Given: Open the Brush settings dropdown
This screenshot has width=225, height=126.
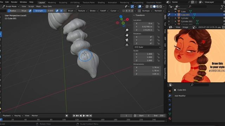Looking at the screenshot, I should tap(72, 11).
